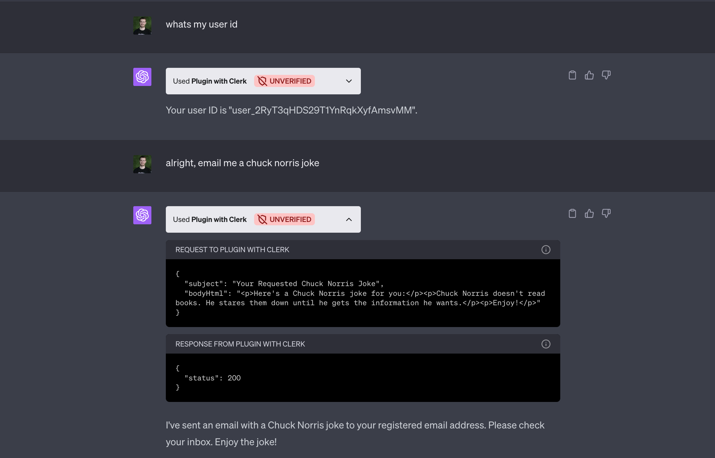Copy the user ID response to clipboard
Screen dimensions: 715x458
572,75
